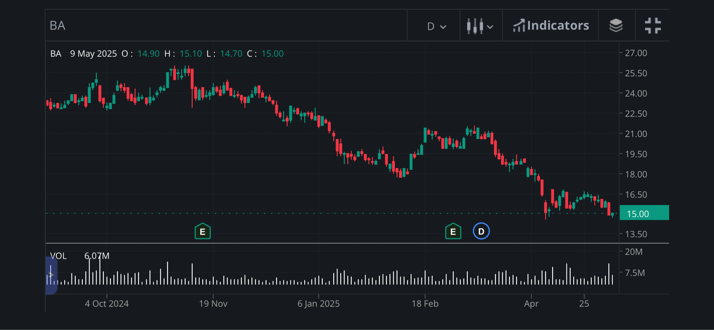Click the BA 9 May 2025 legend title
Screen dimensions: 714x330
tap(83, 54)
